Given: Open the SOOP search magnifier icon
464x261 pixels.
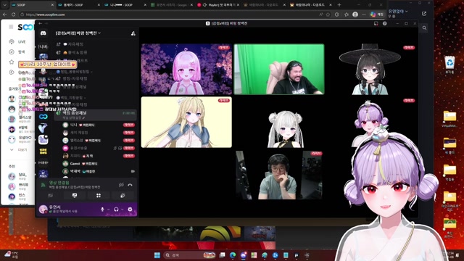Looking at the screenshot, I should click(424, 28).
